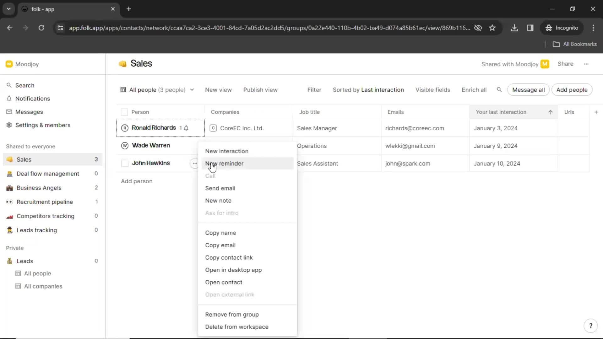Open Messages section

click(29, 112)
